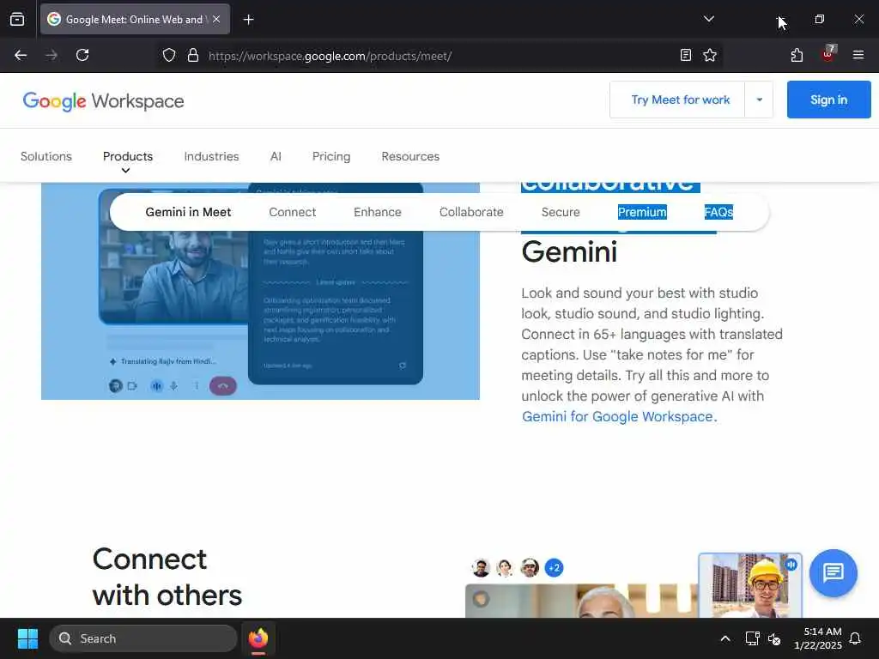Open the blue chat bubble widget
The height and width of the screenshot is (659, 879).
(833, 572)
